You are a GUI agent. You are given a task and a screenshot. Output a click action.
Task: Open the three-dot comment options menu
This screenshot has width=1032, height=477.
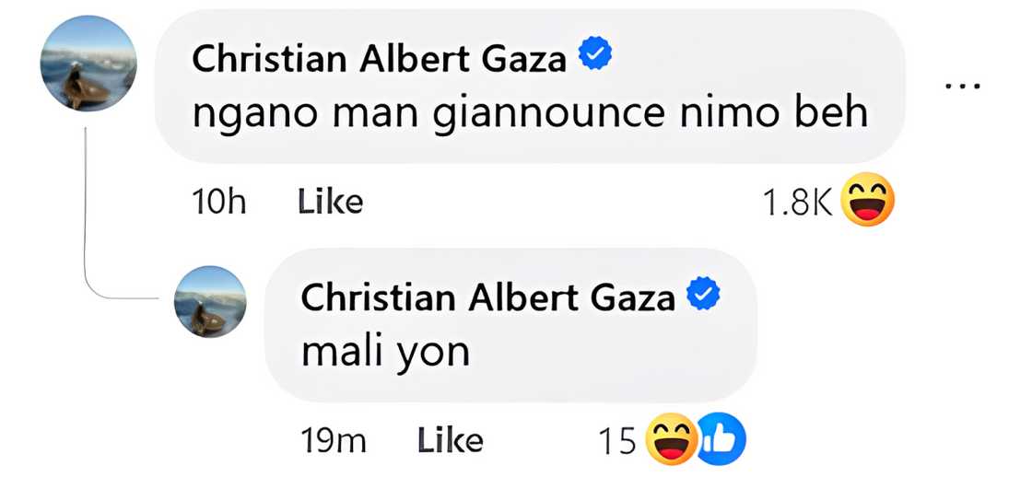962,86
